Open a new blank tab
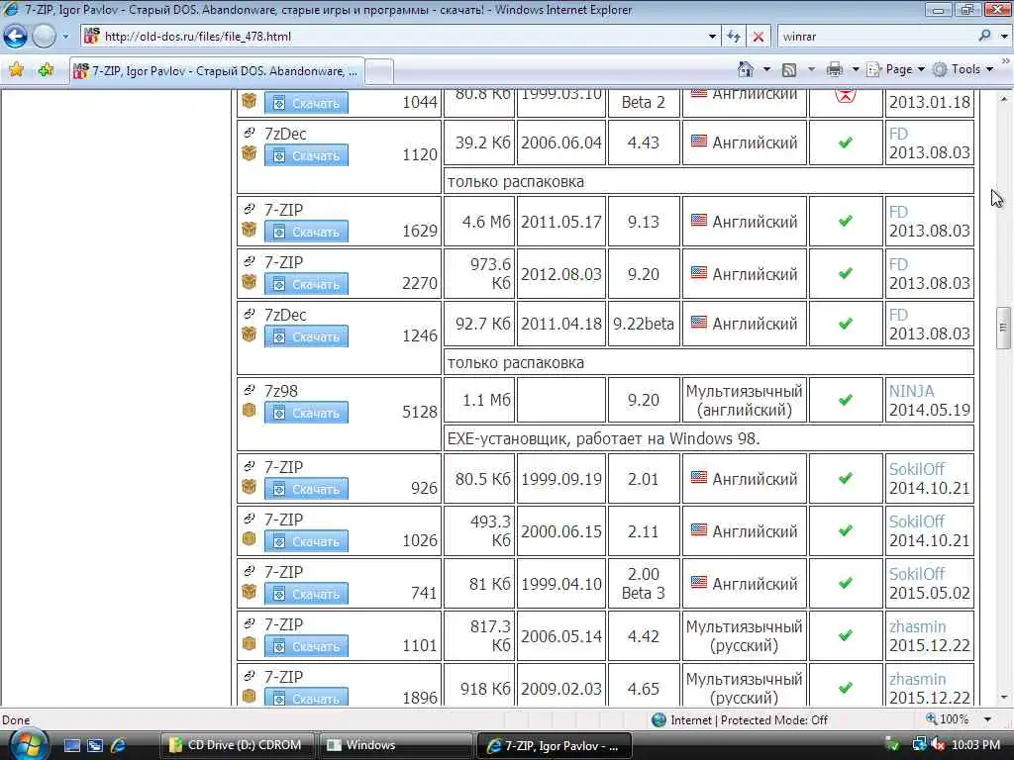1014x760 pixels. pyautogui.click(x=379, y=71)
